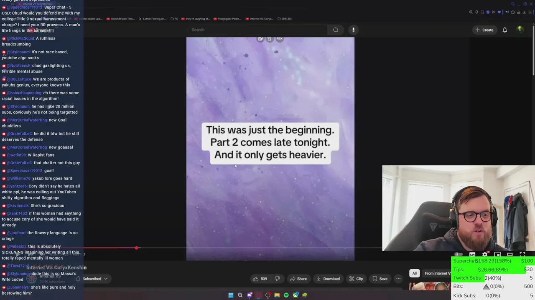535x300 pixels.
Task: Open the purple chat app in taskbar
Action: (x=250, y=295)
